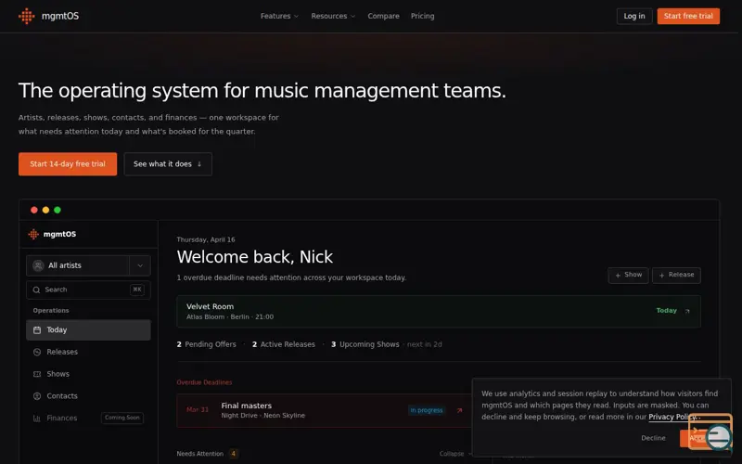Click the Coming Soon badge
This screenshot has width=742, height=464.
(122, 418)
